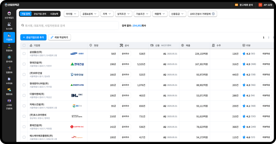Screen dimensions: 276x144
Task: Open the (주)포스코이앤씨 company name
Action: [x=38, y=115]
